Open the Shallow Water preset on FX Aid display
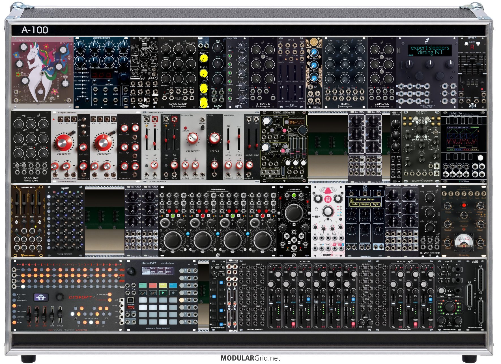The image size is (501, 364). [x=365, y=200]
